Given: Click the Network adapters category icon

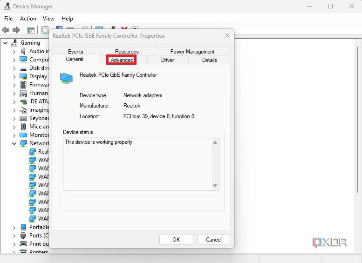Looking at the screenshot, I should [23, 143].
